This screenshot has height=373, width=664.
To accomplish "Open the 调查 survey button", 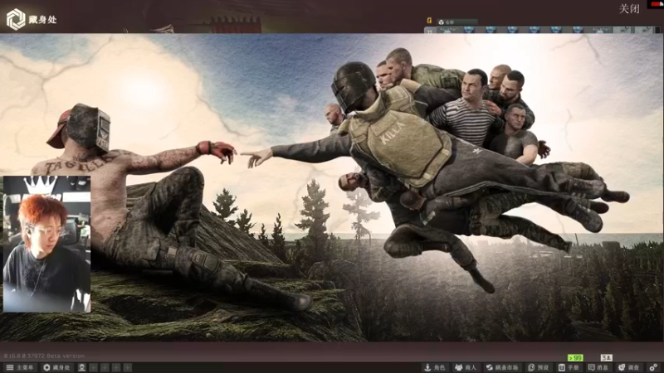I will (629, 367).
